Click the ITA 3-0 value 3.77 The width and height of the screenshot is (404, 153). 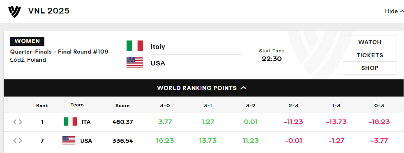click(x=165, y=122)
